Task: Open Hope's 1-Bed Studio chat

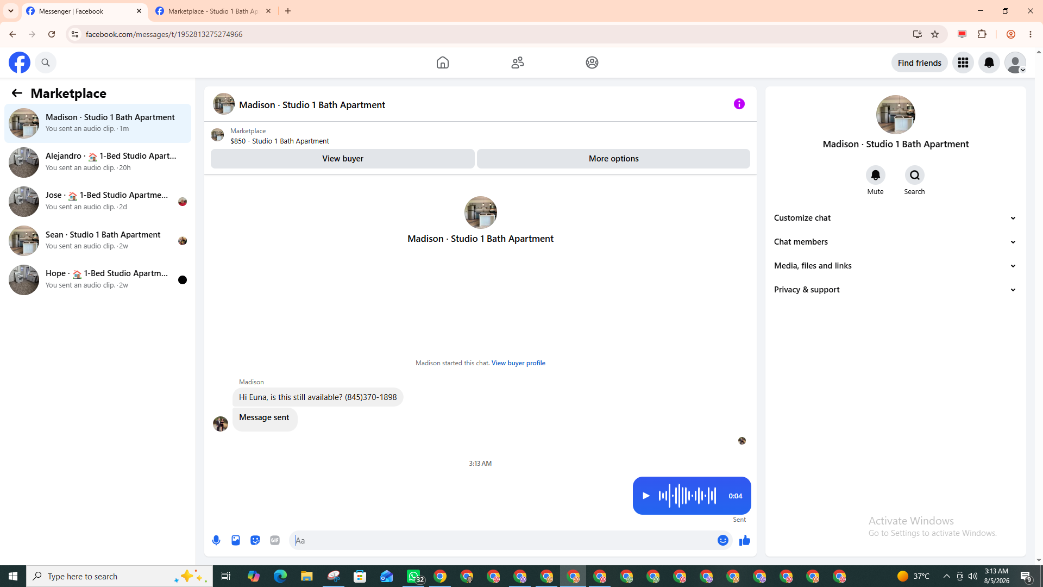Action: click(x=98, y=280)
